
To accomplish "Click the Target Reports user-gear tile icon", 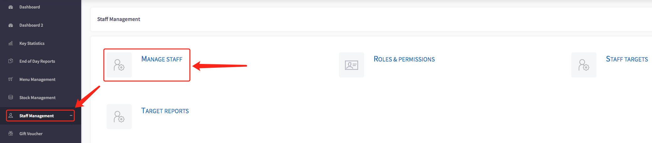I will tap(119, 117).
